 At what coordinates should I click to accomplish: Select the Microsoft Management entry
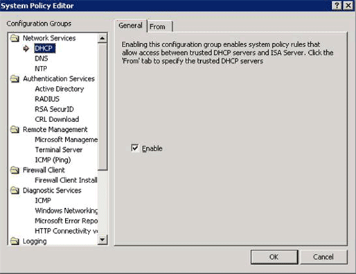tap(66, 139)
